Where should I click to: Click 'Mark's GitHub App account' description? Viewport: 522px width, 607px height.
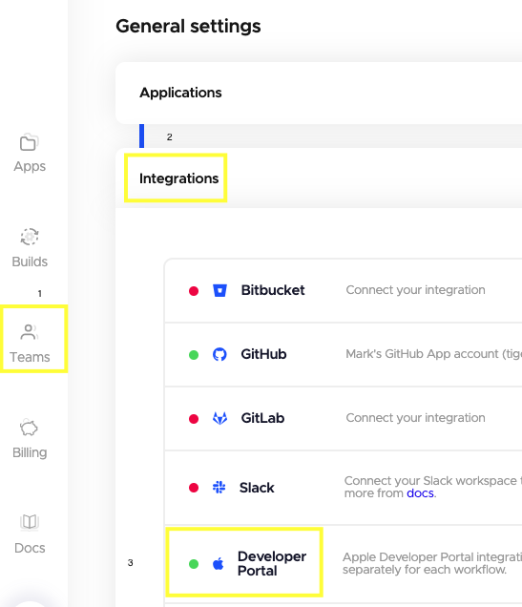433,354
